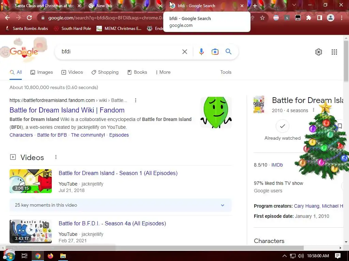This screenshot has width=349, height=261.
Task: Open the Season 1 video thumbnail
Action: coord(31,181)
